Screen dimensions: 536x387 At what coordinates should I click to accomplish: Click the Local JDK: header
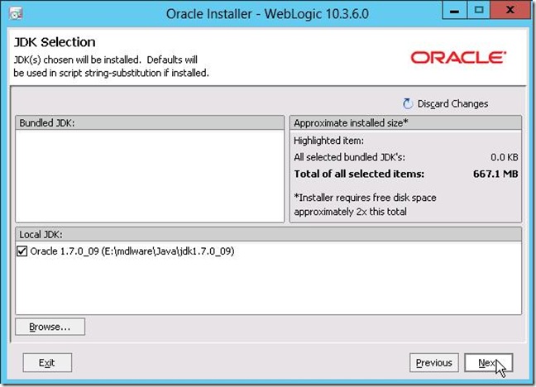(268, 235)
